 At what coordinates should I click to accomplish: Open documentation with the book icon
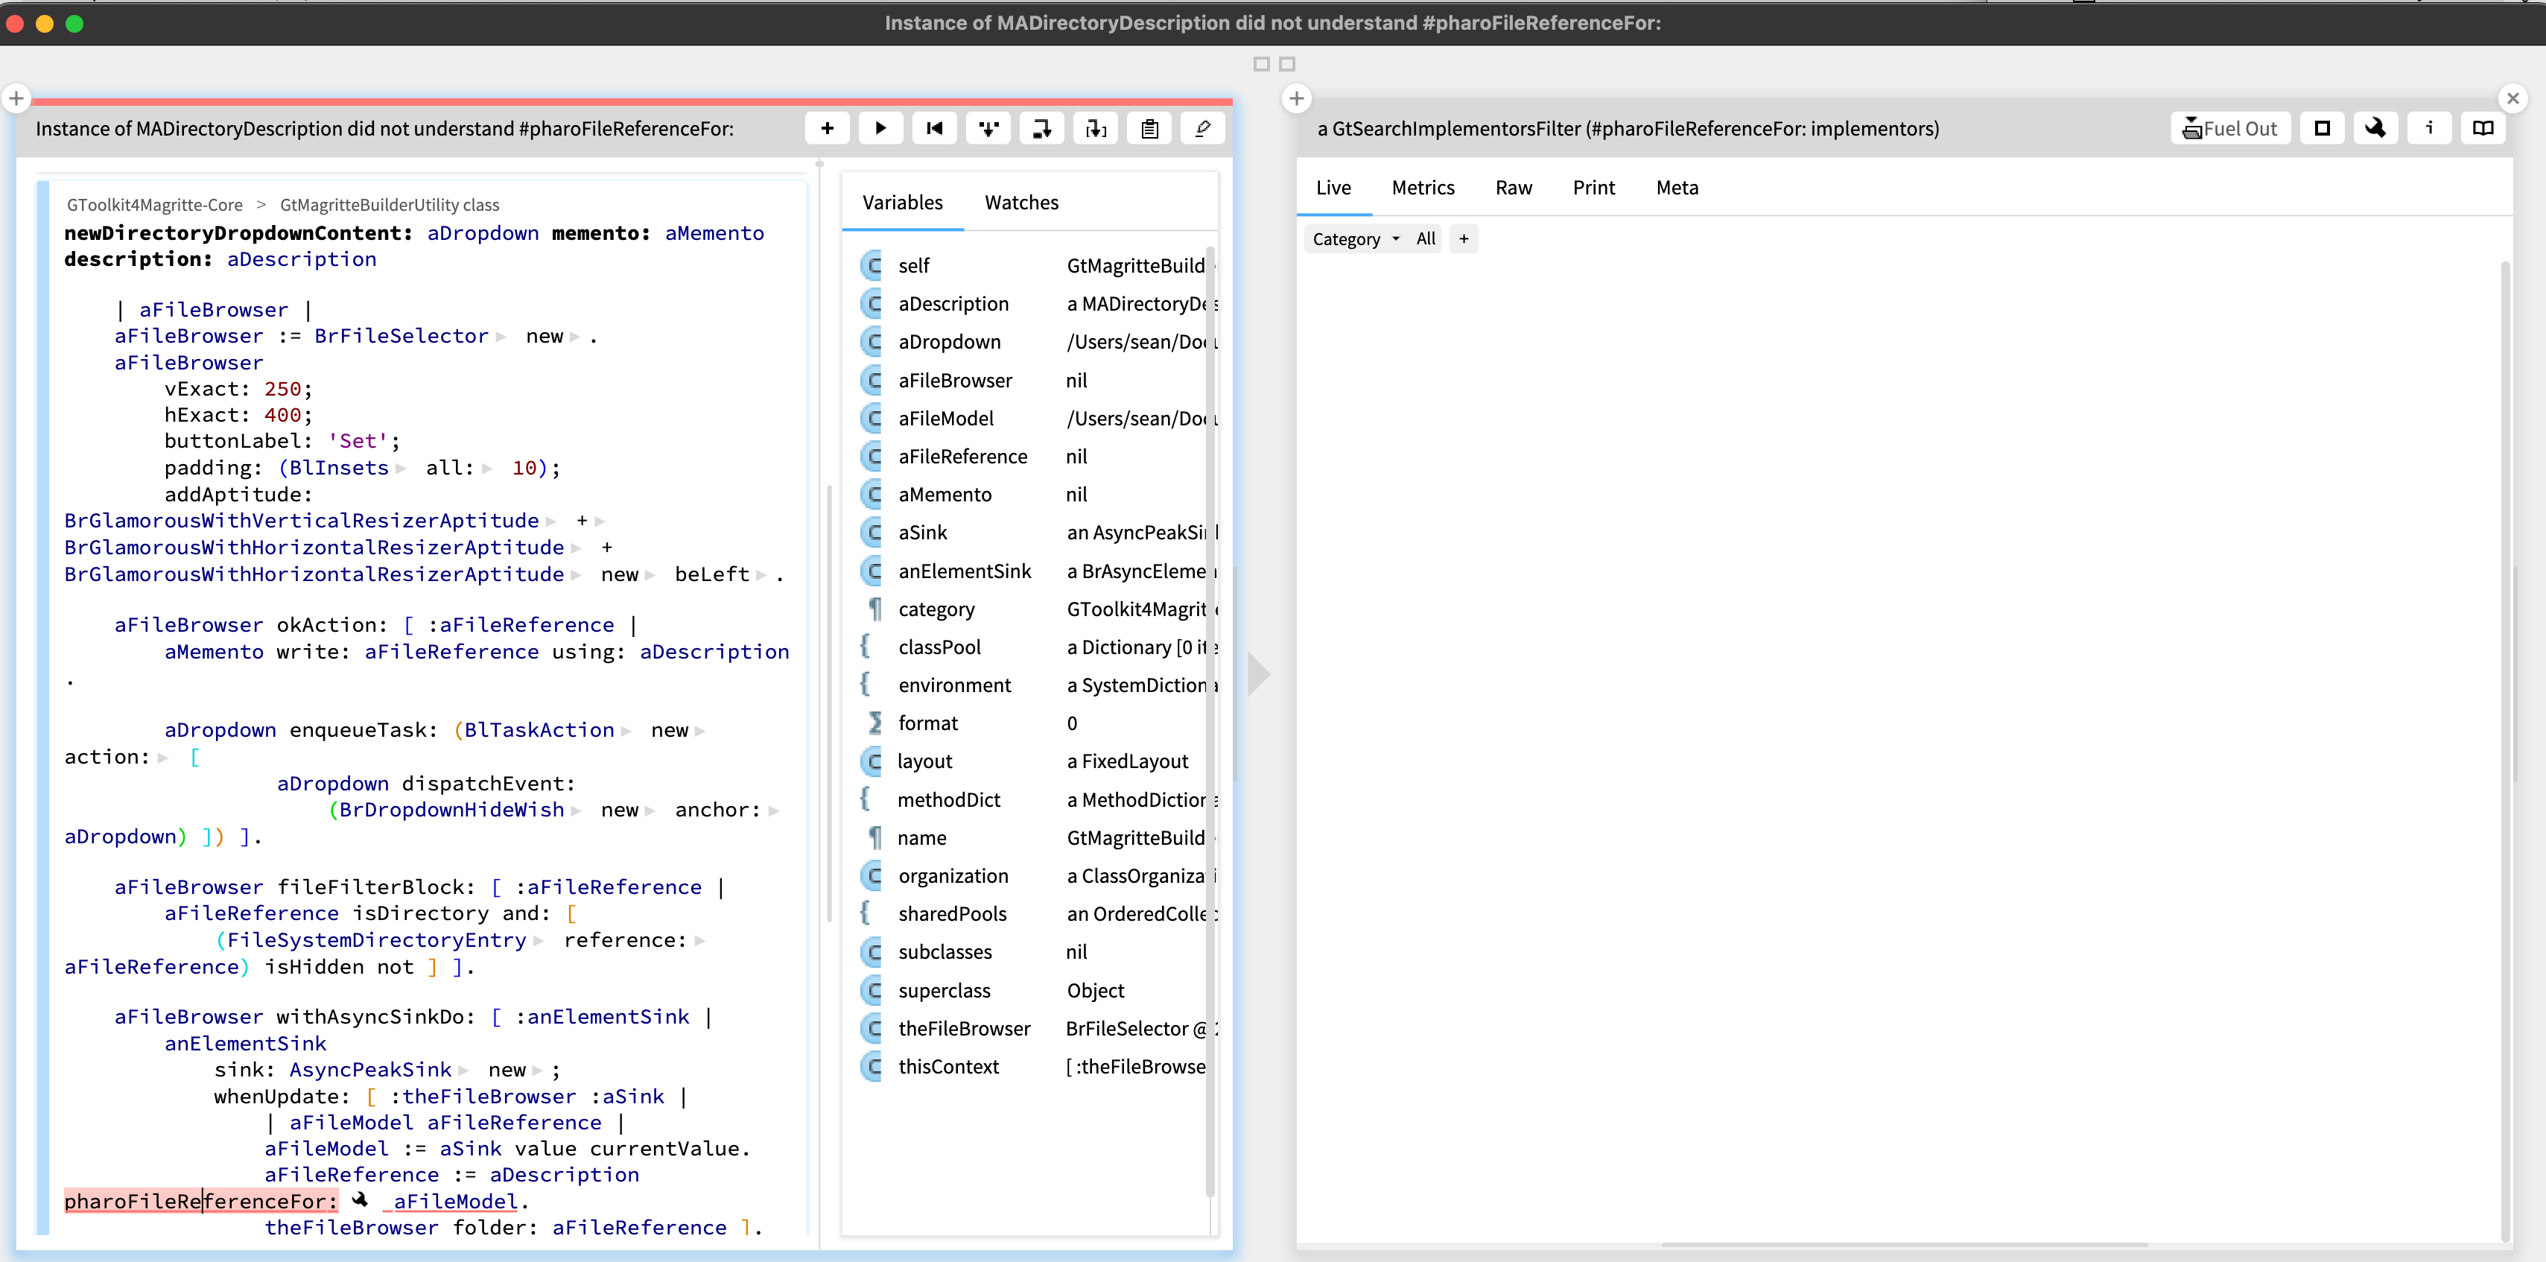click(2483, 127)
